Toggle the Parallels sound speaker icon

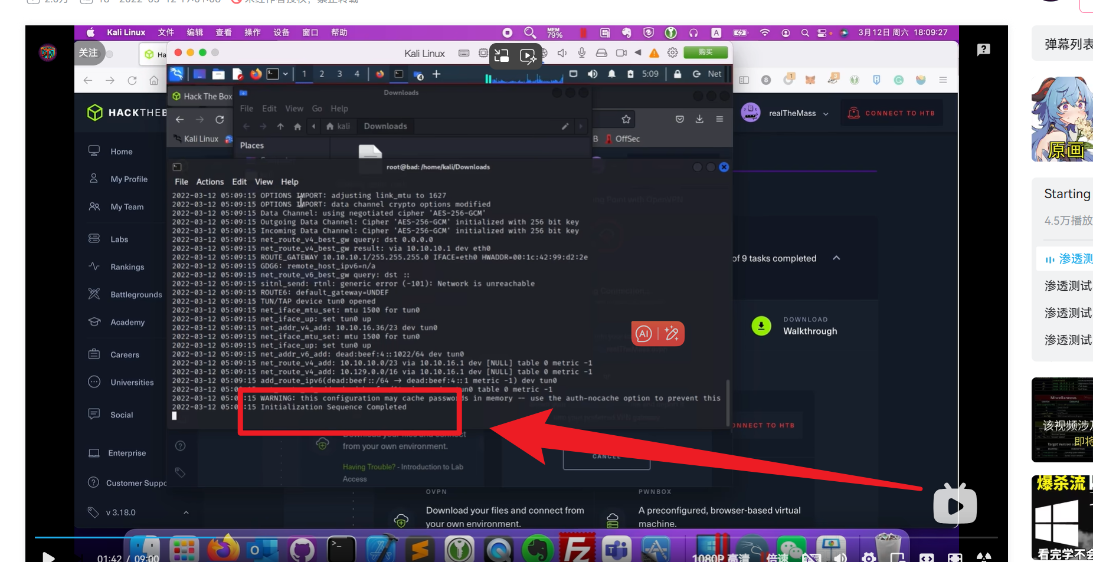[562, 53]
